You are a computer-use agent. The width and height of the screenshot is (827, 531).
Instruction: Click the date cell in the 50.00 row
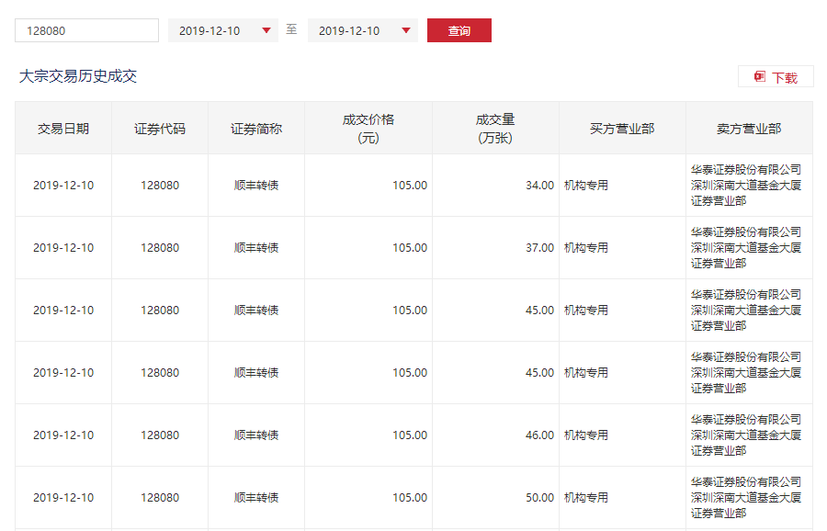(63, 498)
